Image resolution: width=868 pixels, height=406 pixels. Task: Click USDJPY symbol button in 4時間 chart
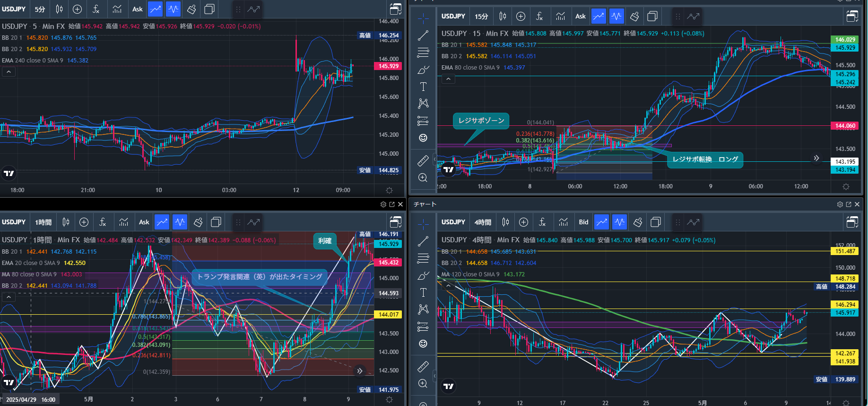pos(453,222)
